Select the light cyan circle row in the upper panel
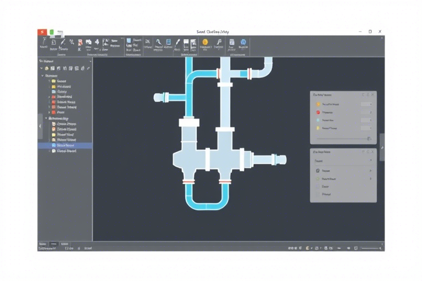 click(x=343, y=120)
